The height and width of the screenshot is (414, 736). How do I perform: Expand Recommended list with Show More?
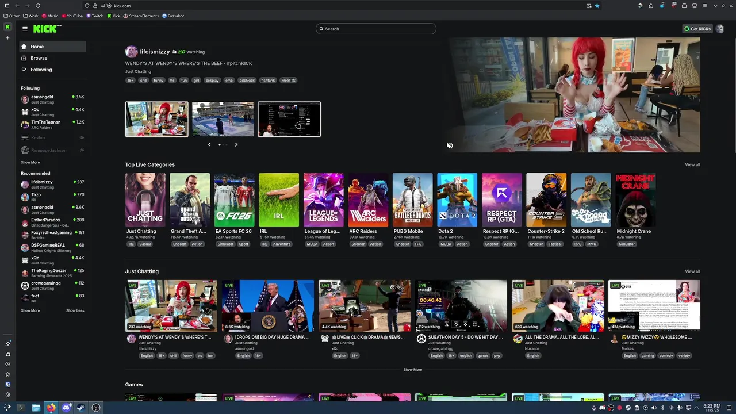coord(30,310)
